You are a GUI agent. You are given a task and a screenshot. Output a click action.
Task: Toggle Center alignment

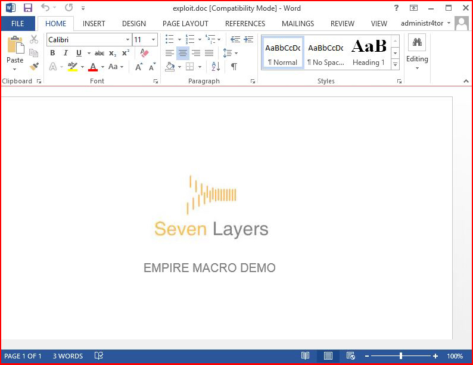183,54
